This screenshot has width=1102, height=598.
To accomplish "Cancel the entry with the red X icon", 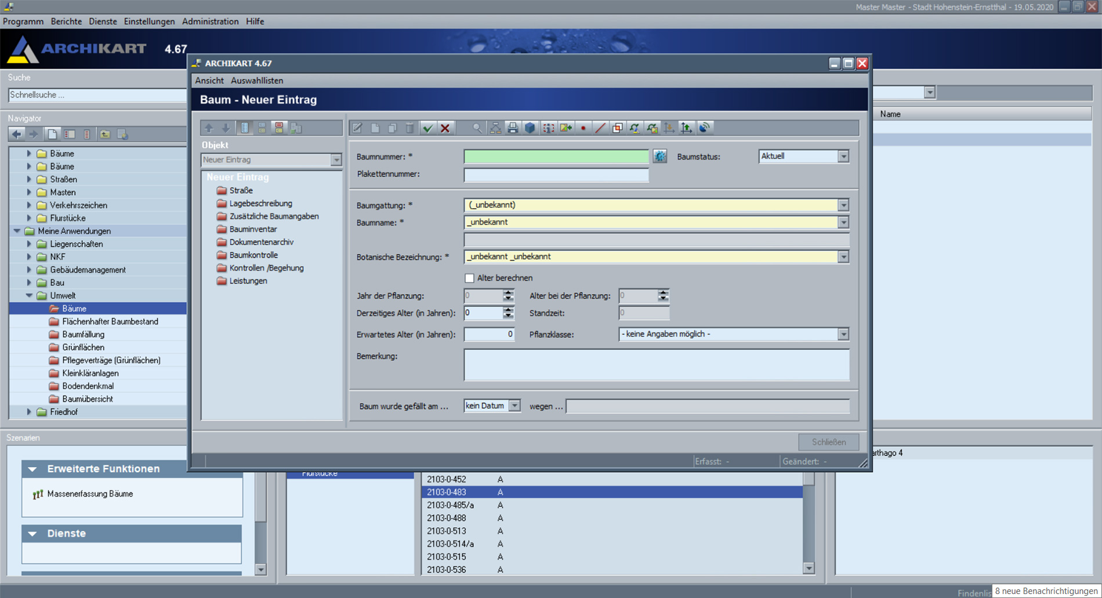I will tap(445, 128).
